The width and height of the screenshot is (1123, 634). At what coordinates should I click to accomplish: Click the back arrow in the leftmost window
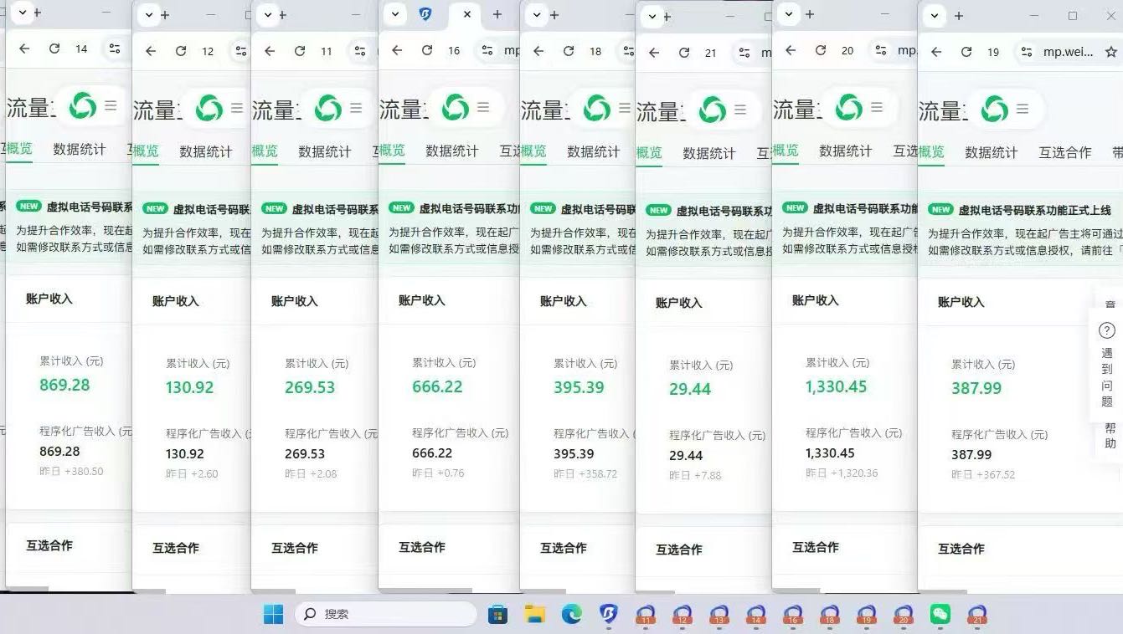(x=23, y=49)
